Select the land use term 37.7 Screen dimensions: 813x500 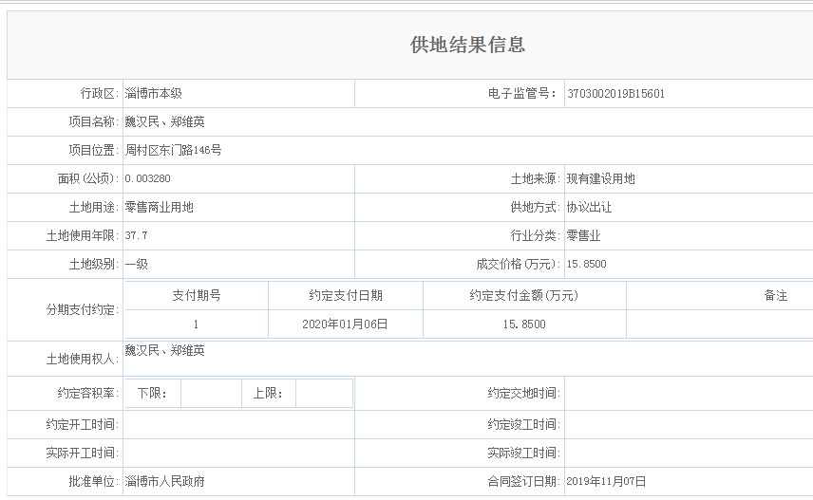point(137,235)
